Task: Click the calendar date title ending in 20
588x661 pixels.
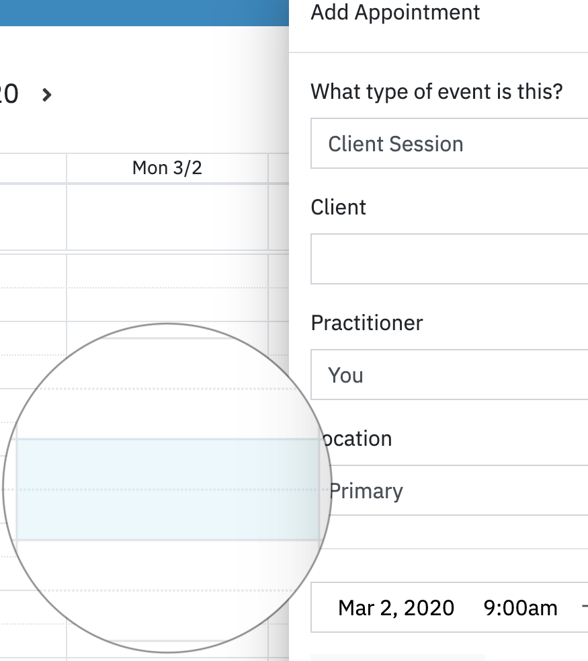Action: 8,94
